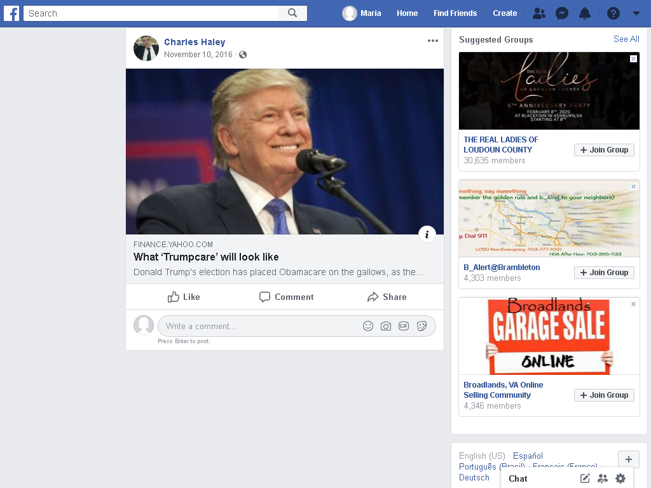Expand more languages with plus button
Image resolution: width=651 pixels, height=488 pixels.
point(629,459)
